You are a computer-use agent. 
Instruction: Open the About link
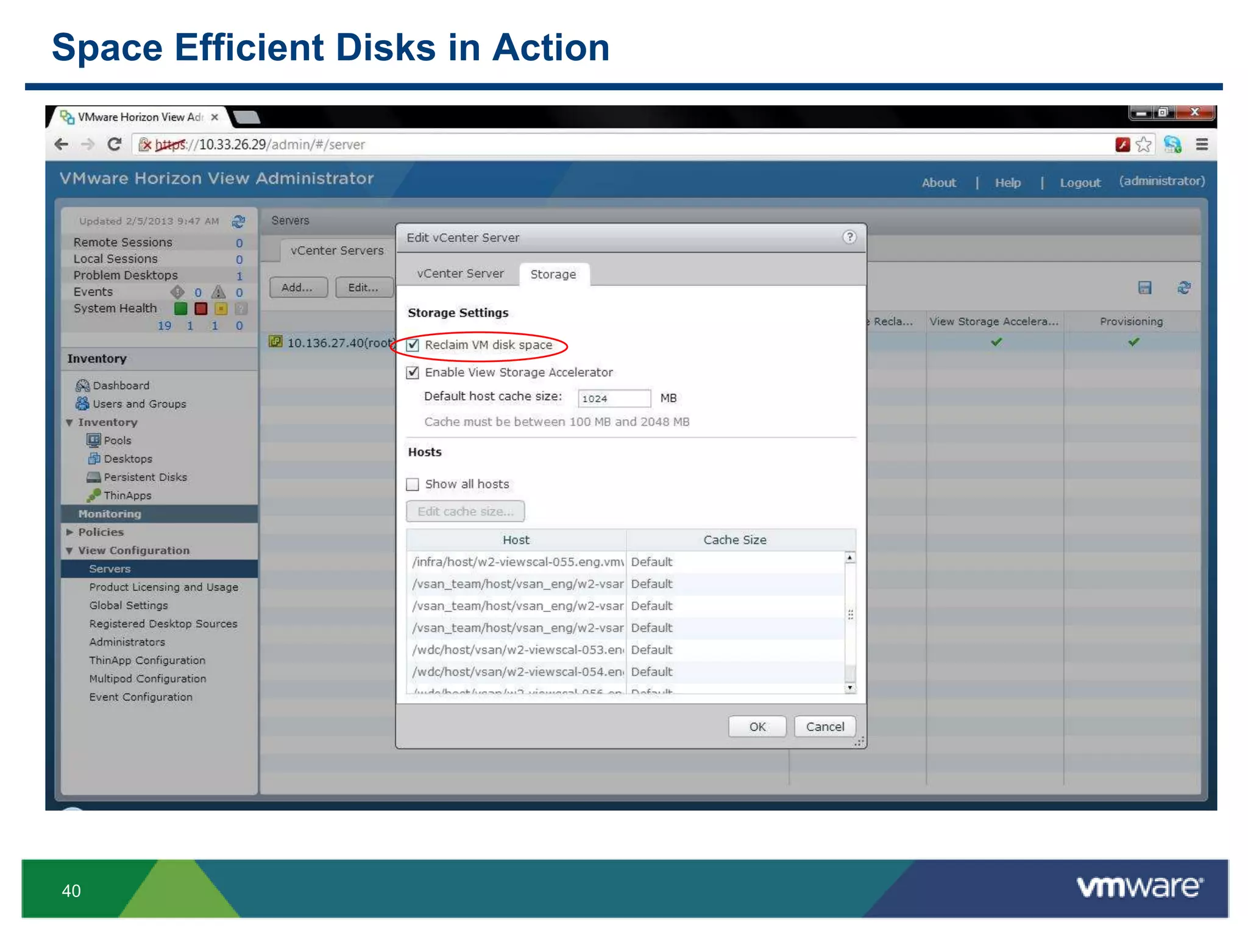coord(938,182)
